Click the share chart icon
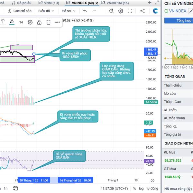 [x=142, y=11]
